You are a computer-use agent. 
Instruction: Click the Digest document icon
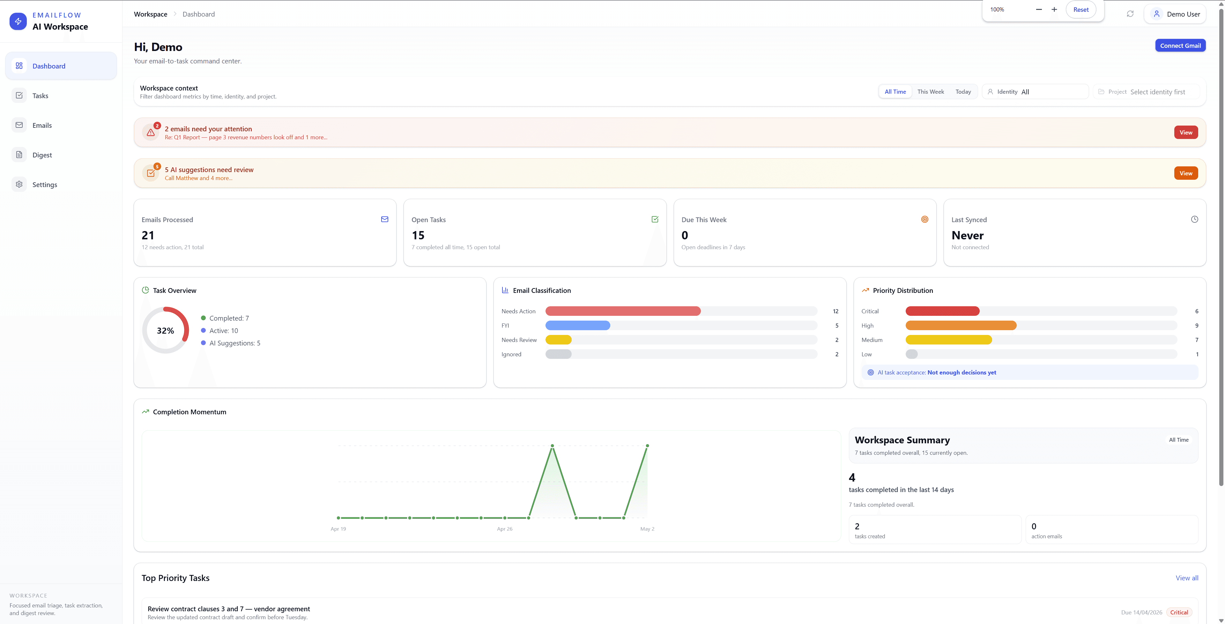[x=19, y=155]
